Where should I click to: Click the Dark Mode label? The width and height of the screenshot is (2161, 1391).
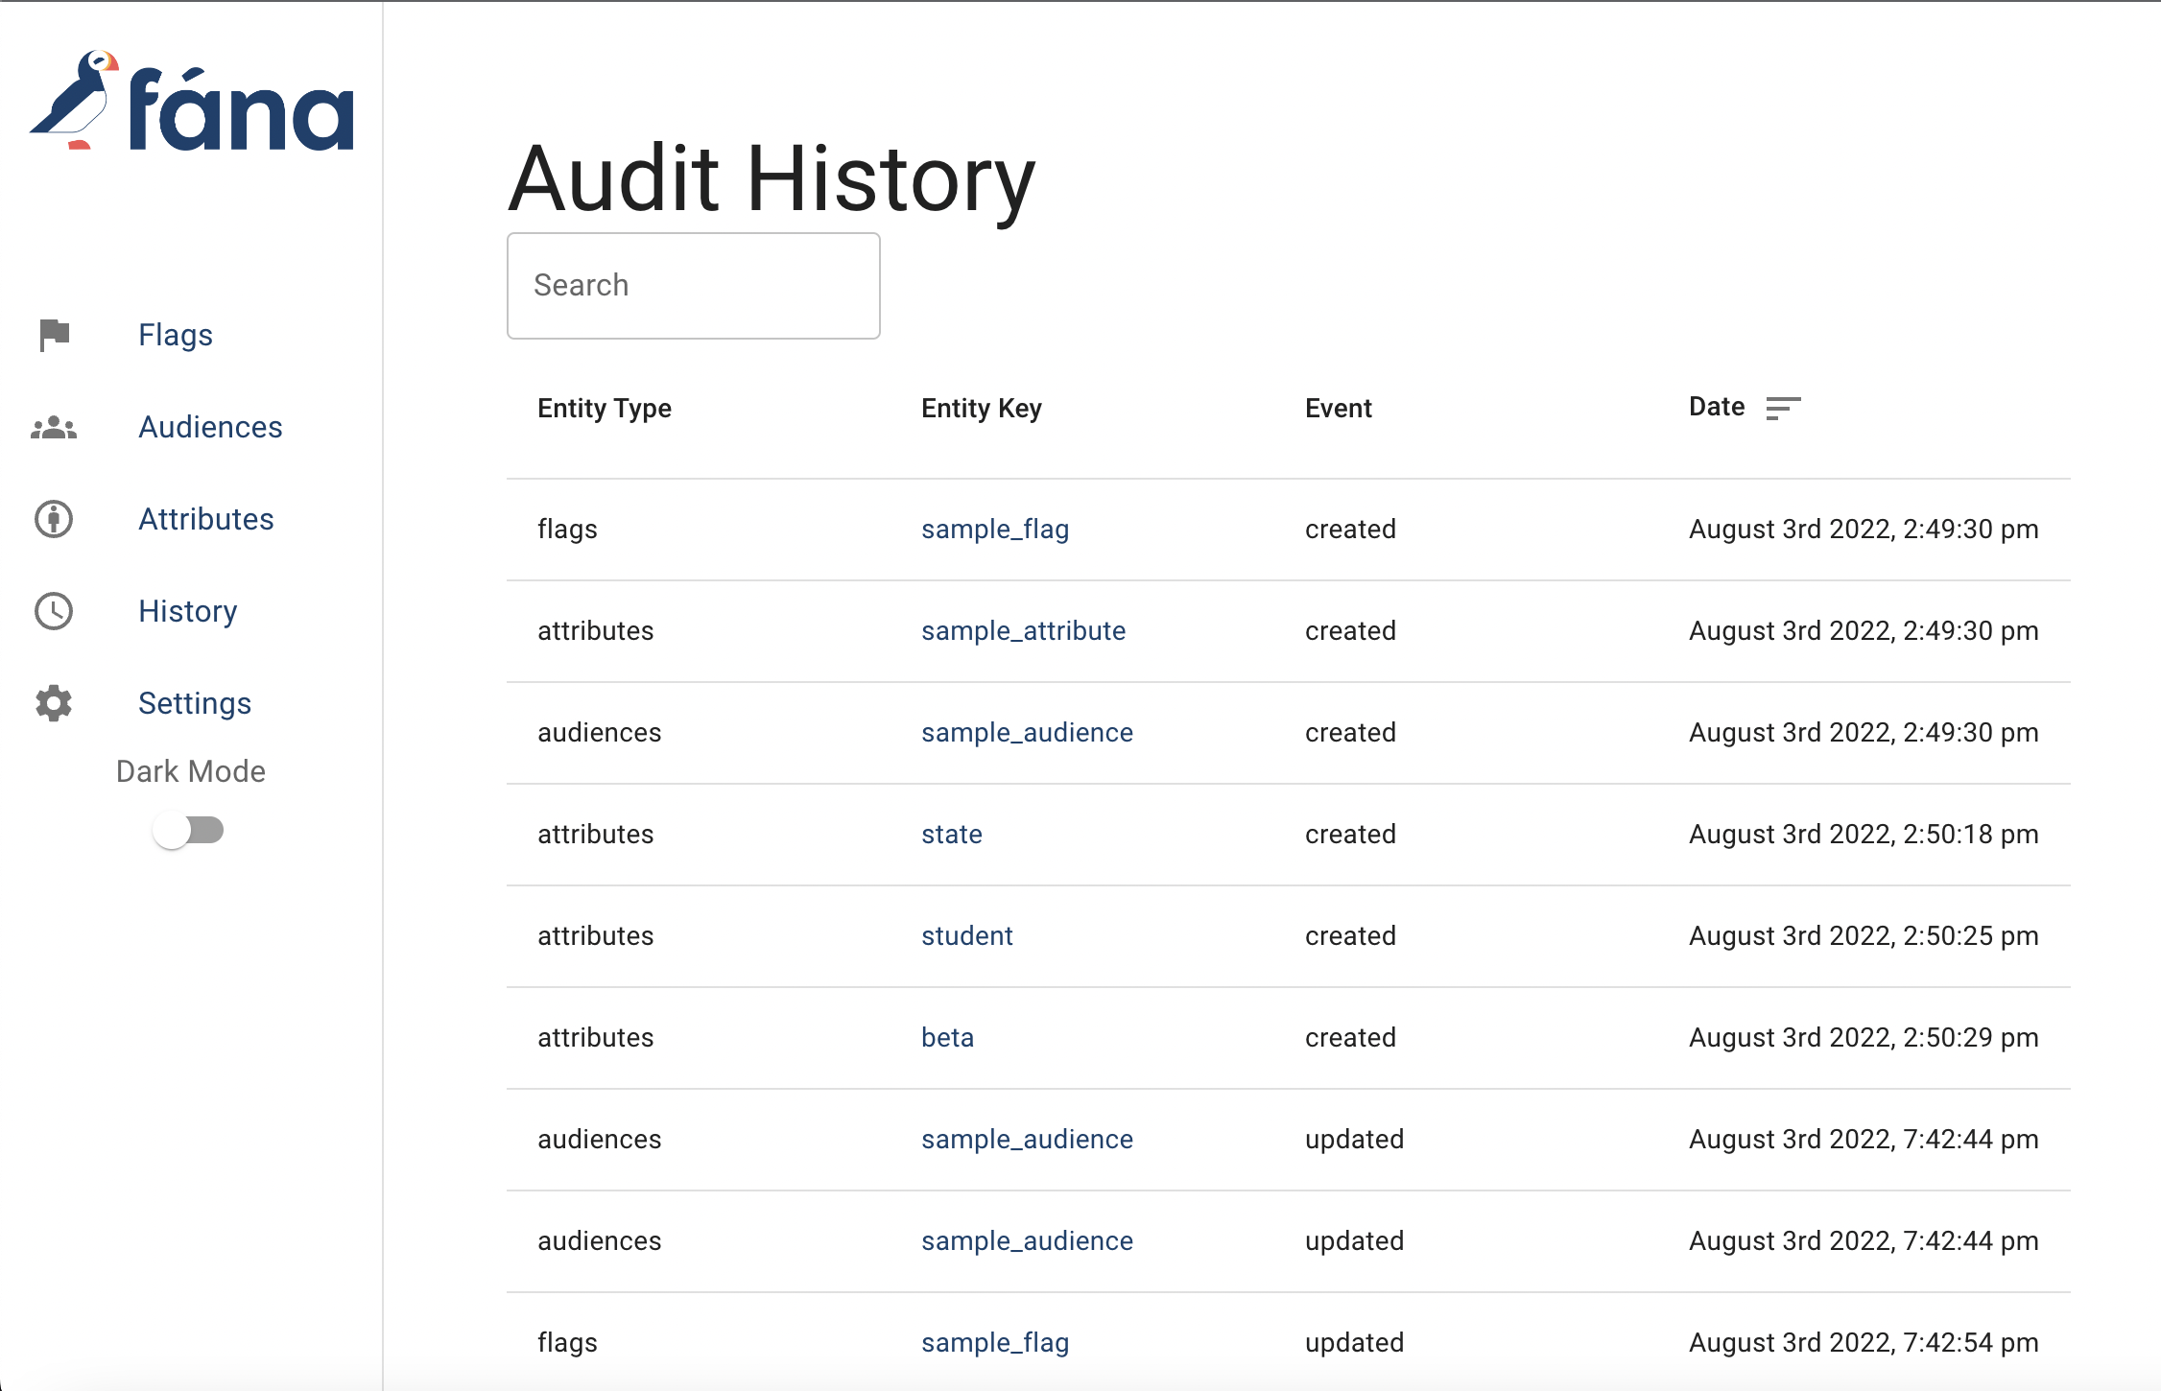click(x=191, y=771)
